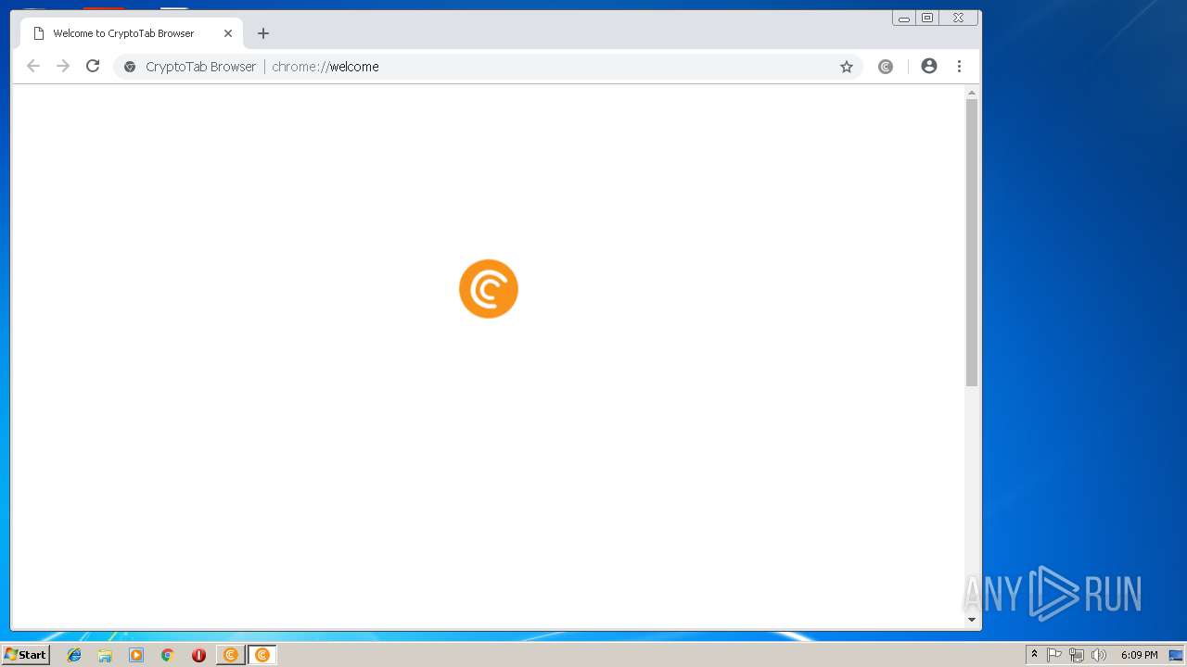Click Show desktop button
The width and height of the screenshot is (1187, 667).
(x=1176, y=655)
